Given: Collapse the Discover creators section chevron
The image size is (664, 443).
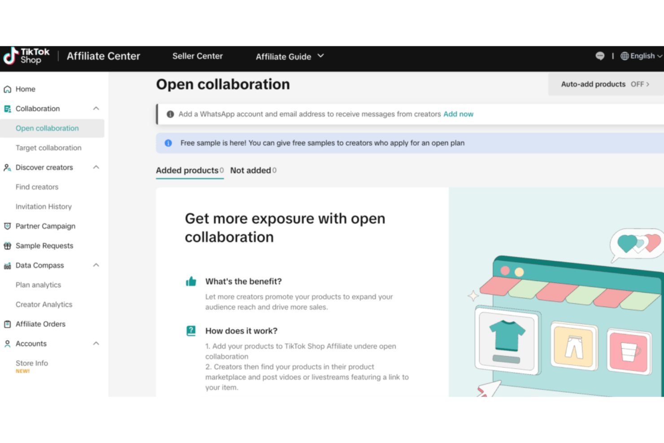Looking at the screenshot, I should [x=96, y=167].
